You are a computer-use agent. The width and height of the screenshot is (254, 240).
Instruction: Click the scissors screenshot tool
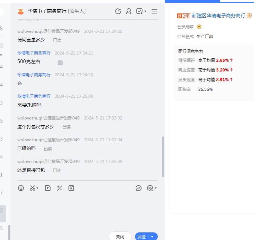33,188
